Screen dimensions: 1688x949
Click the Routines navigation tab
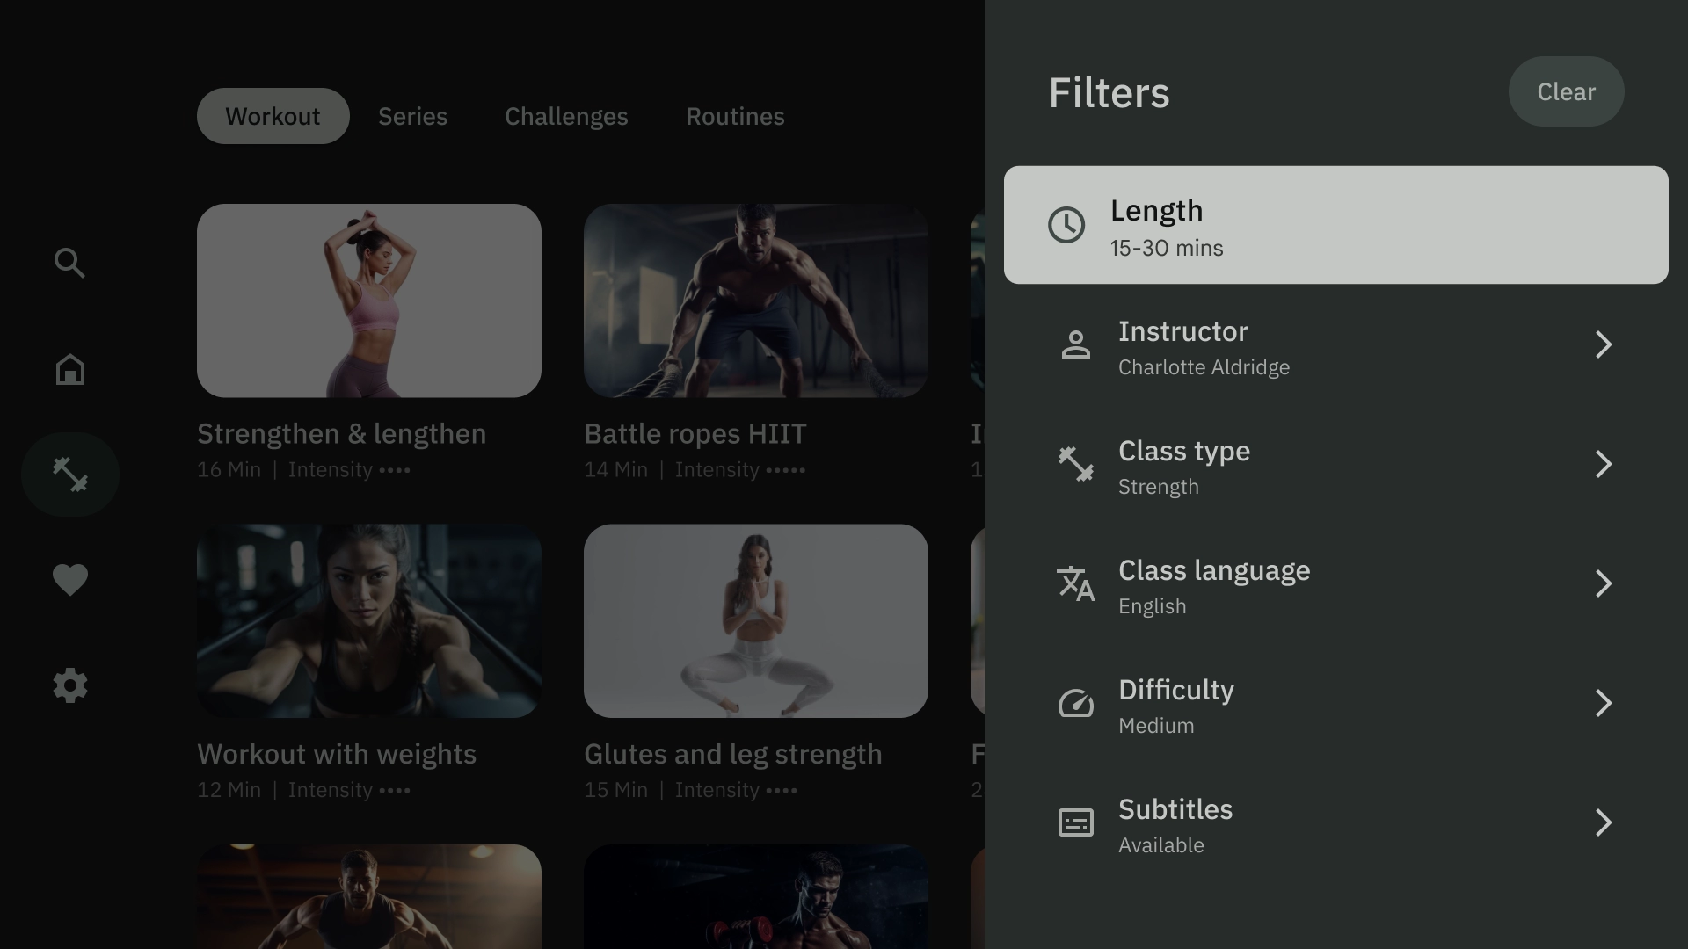tap(735, 116)
